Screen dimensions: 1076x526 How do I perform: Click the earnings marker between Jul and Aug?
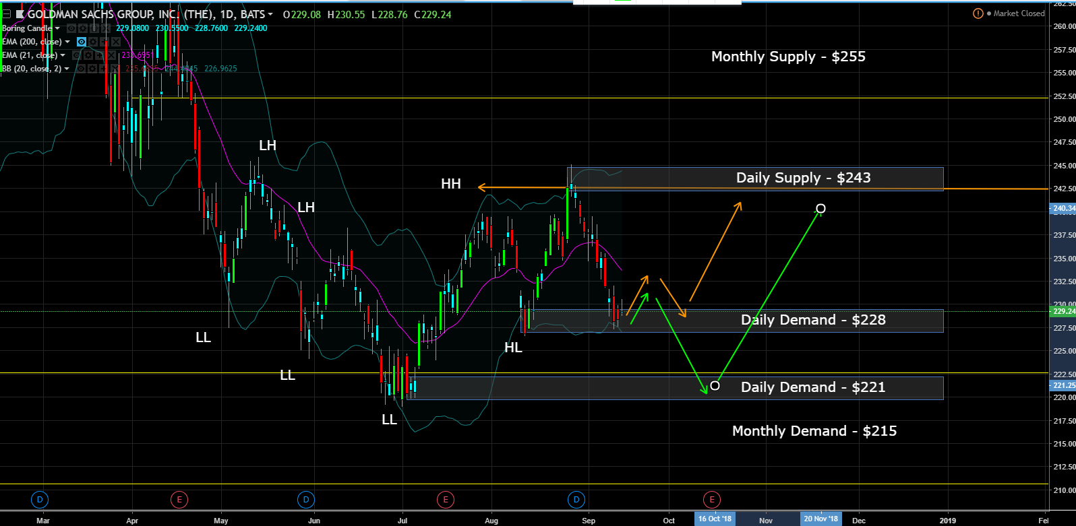(444, 500)
